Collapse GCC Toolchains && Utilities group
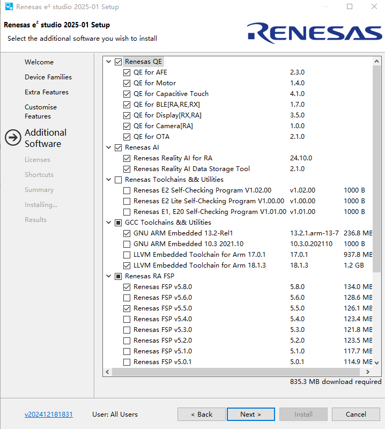Viewport: 385px width, 429px height. pos(109,223)
